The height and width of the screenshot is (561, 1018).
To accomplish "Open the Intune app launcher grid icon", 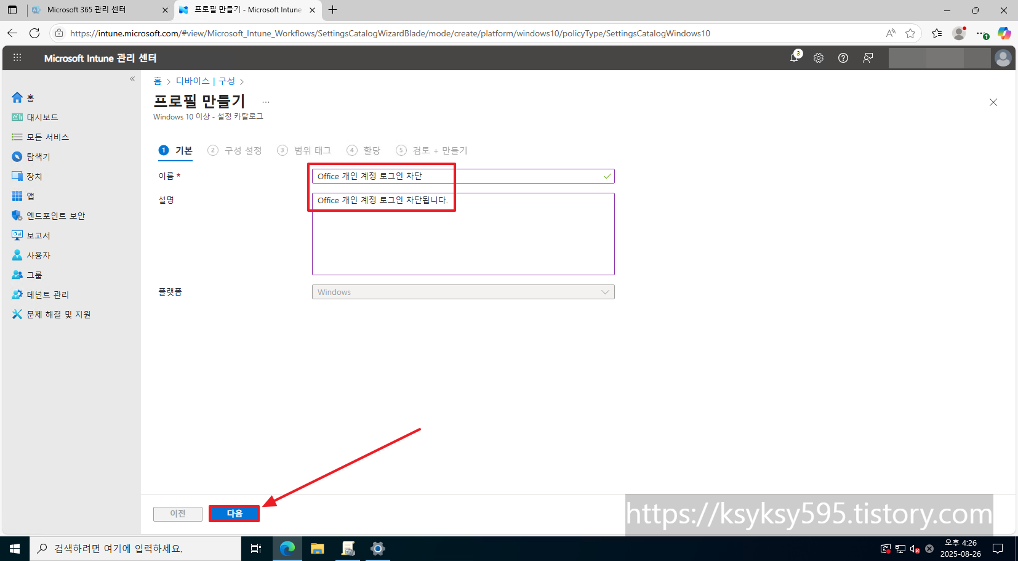I will point(17,58).
